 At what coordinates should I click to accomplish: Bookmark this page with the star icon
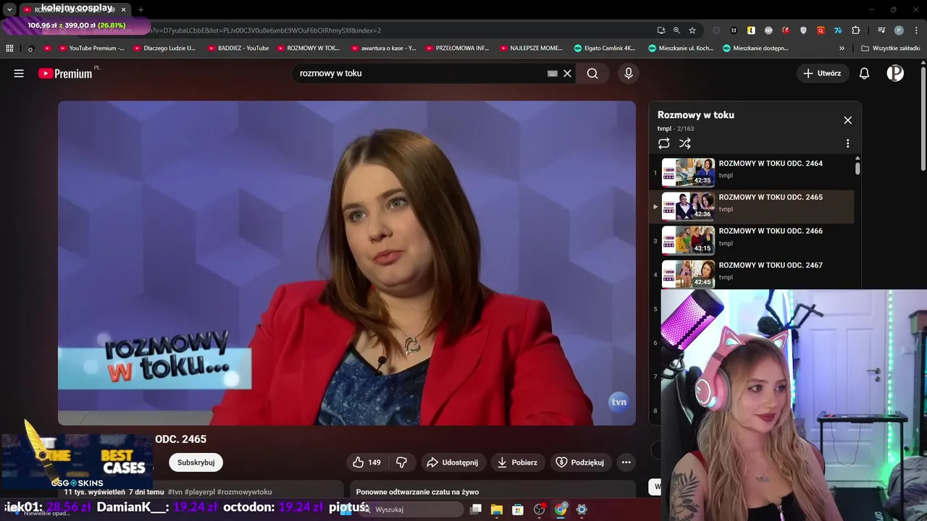(x=692, y=30)
